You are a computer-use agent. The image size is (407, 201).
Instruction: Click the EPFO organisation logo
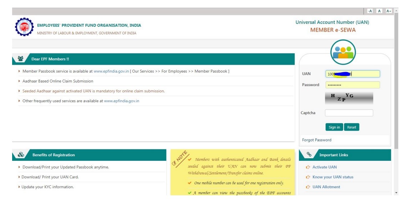pyautogui.click(x=24, y=27)
